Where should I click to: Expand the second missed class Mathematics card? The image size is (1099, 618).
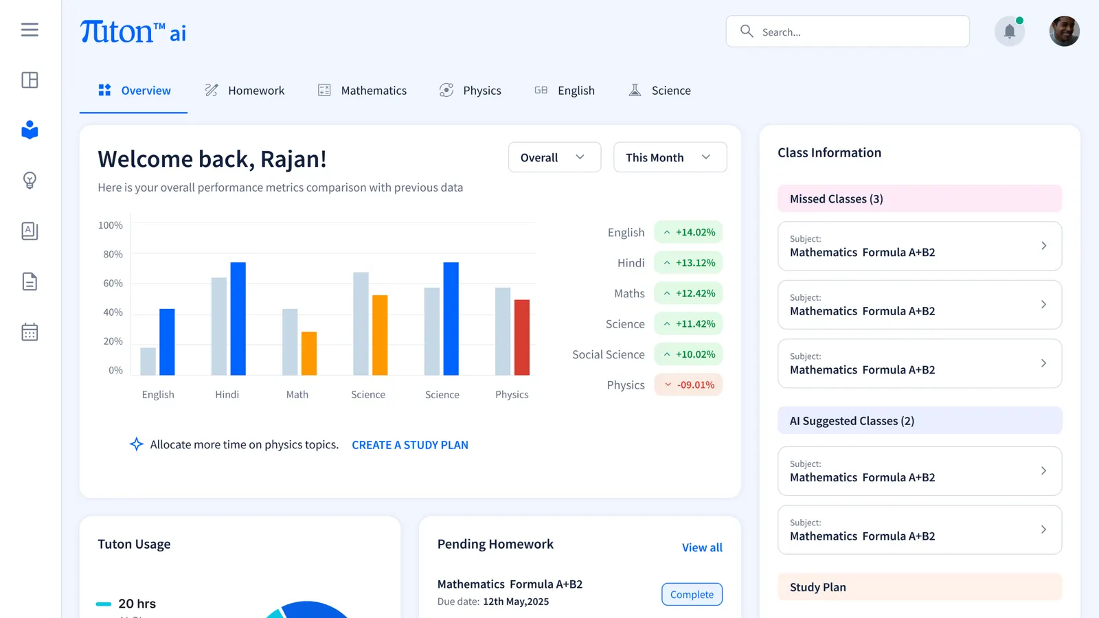click(x=920, y=305)
